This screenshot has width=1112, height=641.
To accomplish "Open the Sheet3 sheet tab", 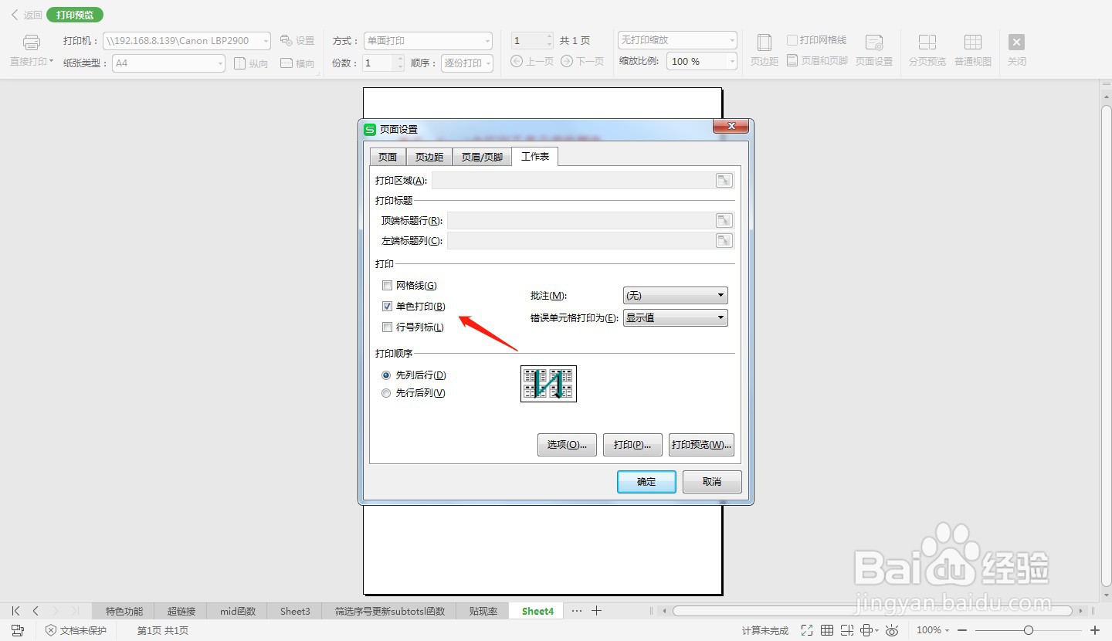I will 295,611.
